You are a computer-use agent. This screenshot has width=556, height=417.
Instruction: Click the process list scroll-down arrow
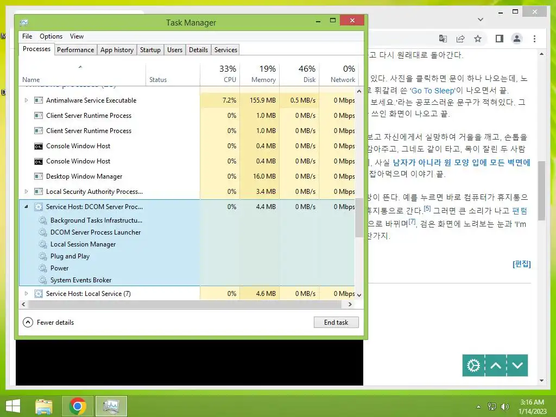click(359, 295)
